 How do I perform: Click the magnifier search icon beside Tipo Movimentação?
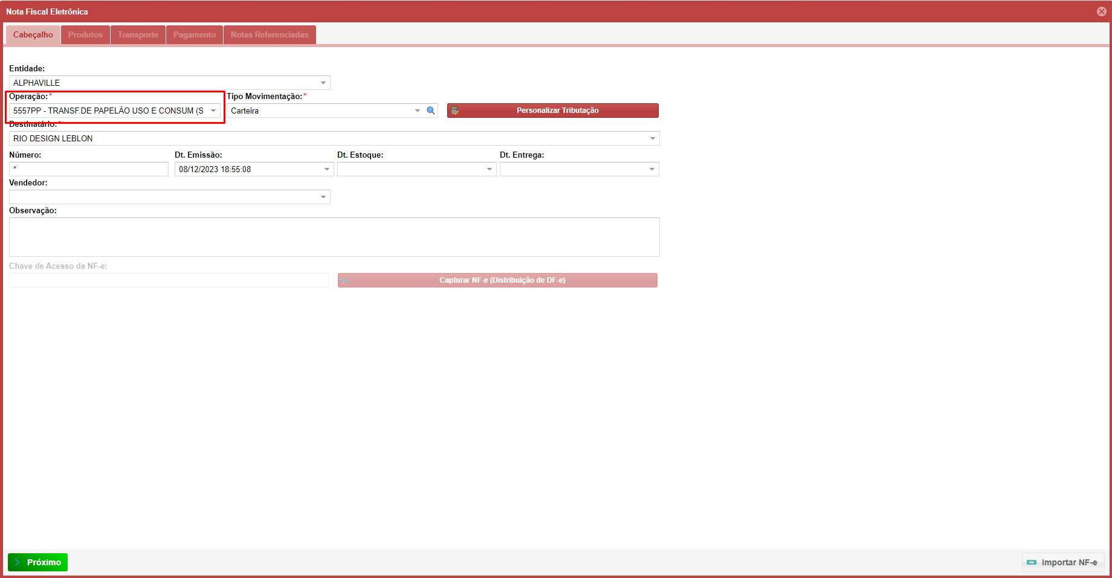[x=431, y=111]
